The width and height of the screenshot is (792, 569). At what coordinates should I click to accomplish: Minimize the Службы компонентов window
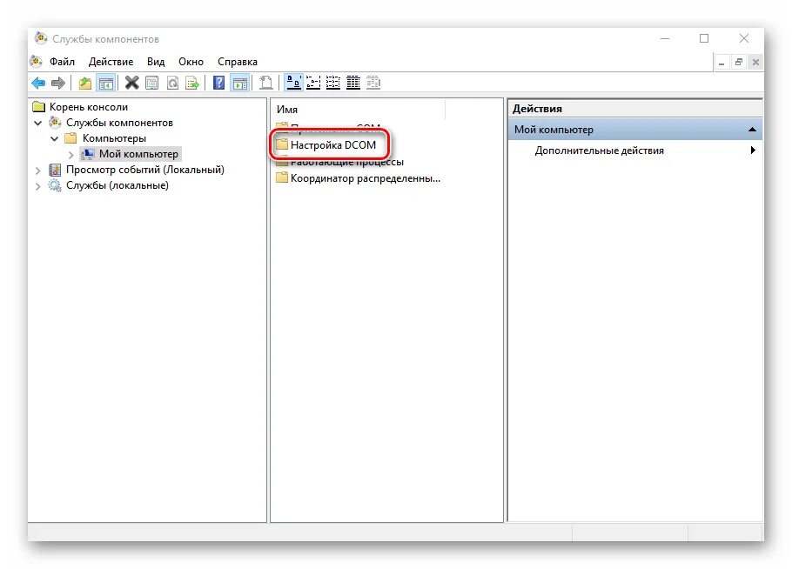tap(665, 38)
